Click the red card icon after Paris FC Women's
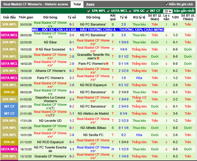This screenshot has width=197, height=161. coord(106,64)
